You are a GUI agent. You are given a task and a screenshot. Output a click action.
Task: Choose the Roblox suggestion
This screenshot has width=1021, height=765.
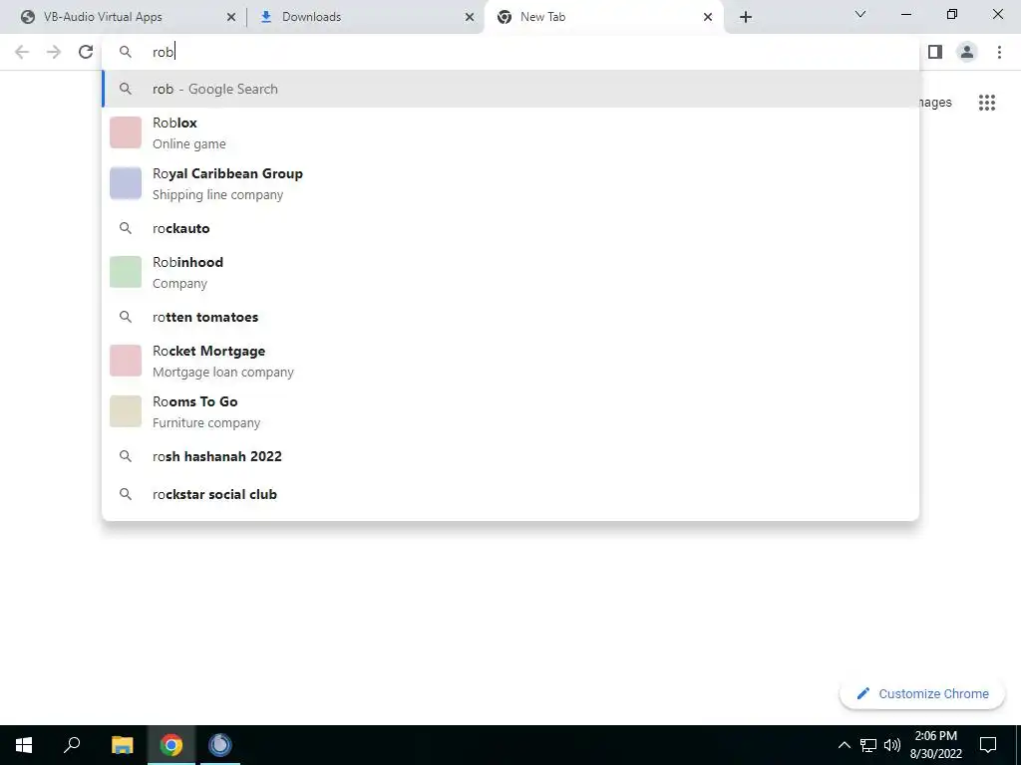pos(510,132)
